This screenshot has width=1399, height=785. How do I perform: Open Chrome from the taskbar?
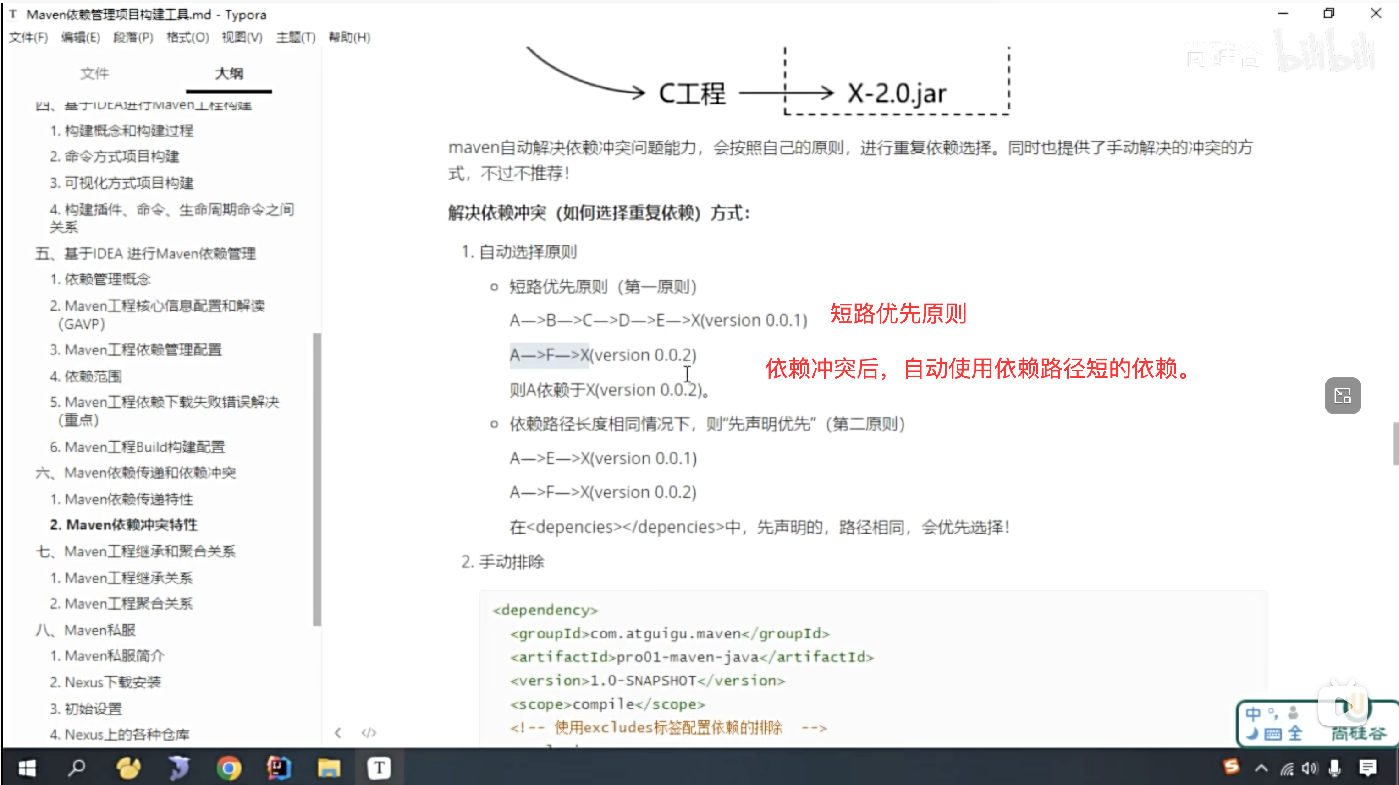pos(229,768)
